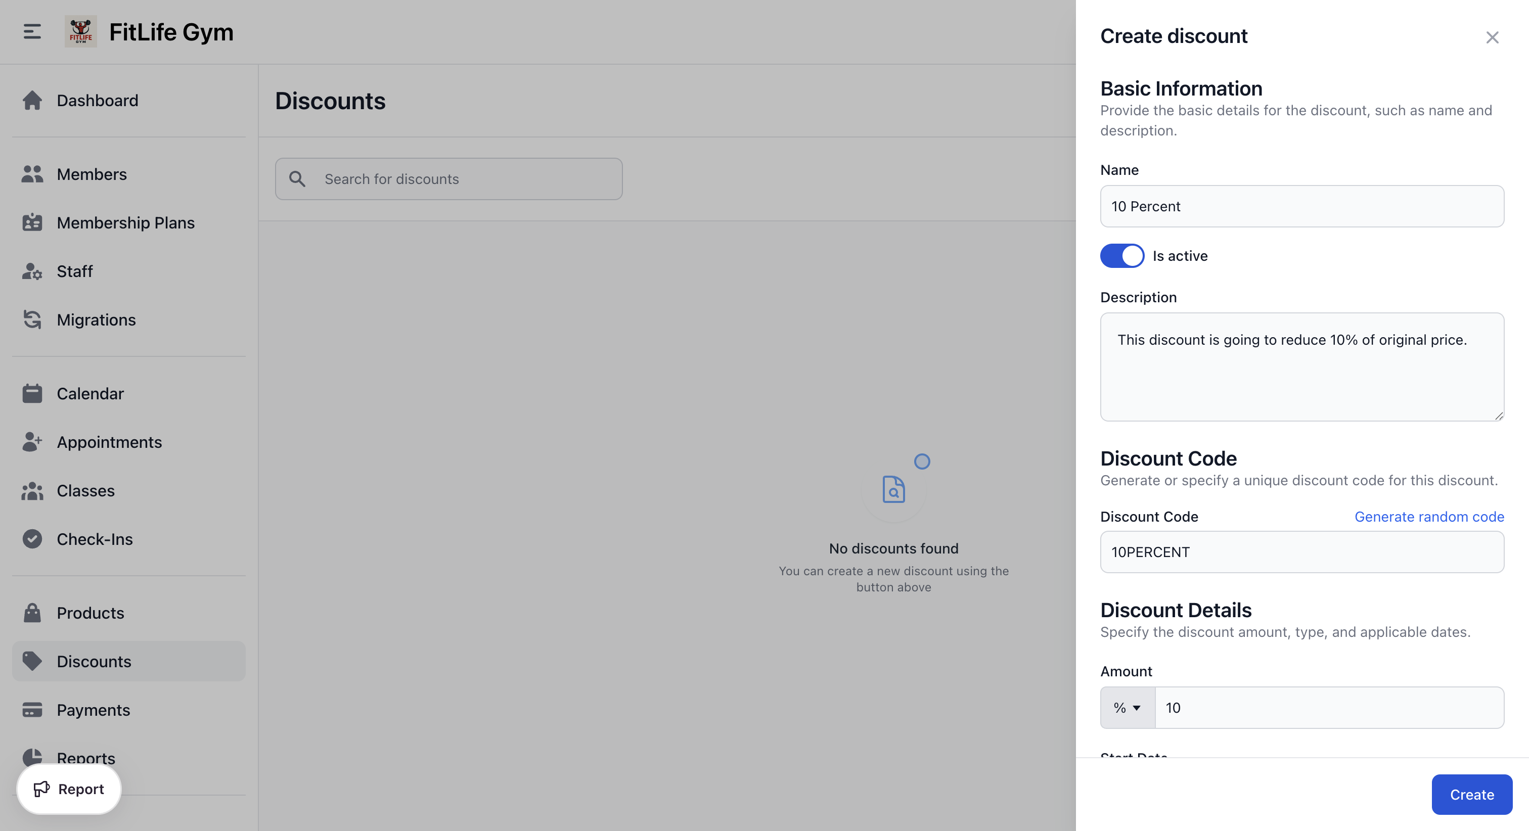Image resolution: width=1529 pixels, height=831 pixels.
Task: Navigate to the Reports page
Action: (85, 758)
